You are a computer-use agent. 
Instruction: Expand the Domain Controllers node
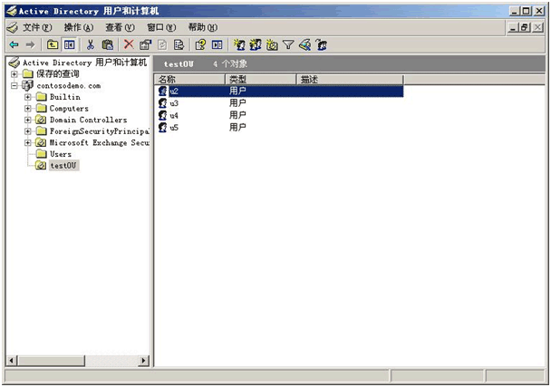[28, 120]
